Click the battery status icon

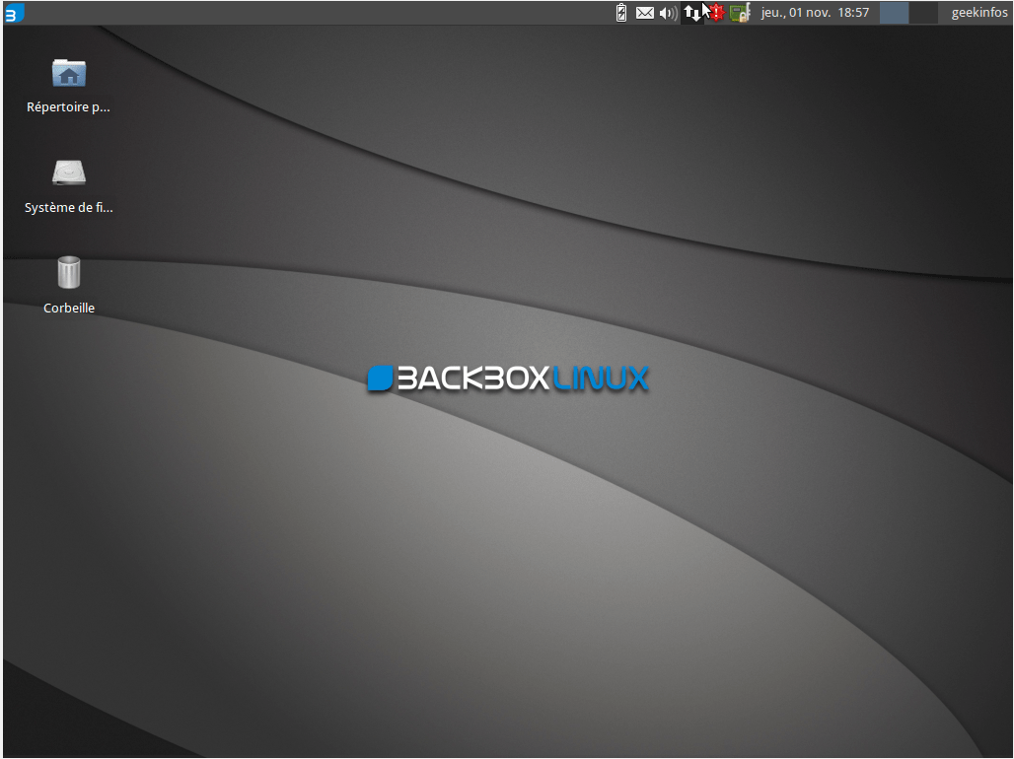click(x=621, y=13)
